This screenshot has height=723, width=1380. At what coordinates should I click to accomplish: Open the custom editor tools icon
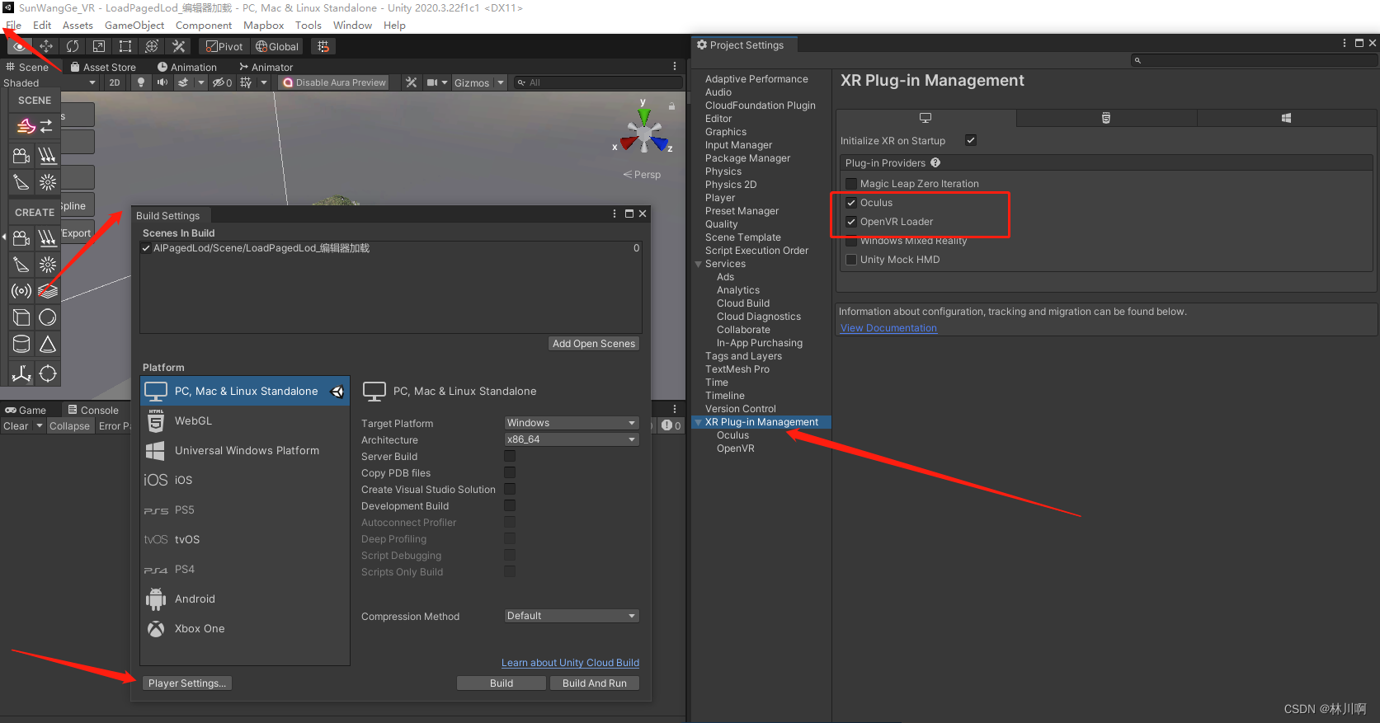(x=178, y=46)
